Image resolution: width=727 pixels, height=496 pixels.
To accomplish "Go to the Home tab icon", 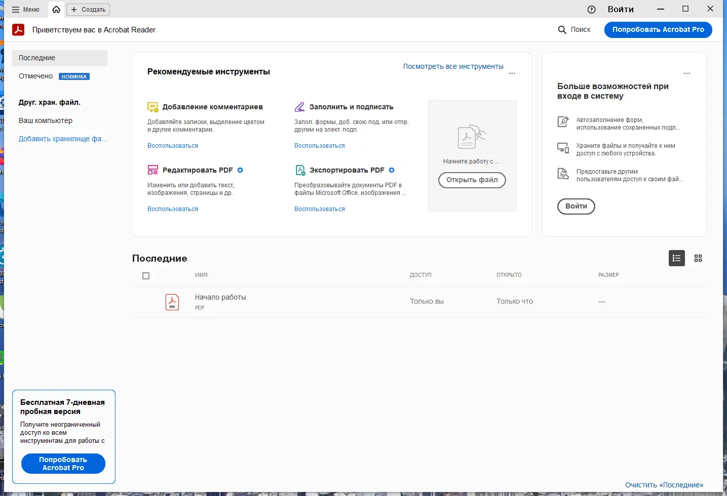I will click(56, 10).
